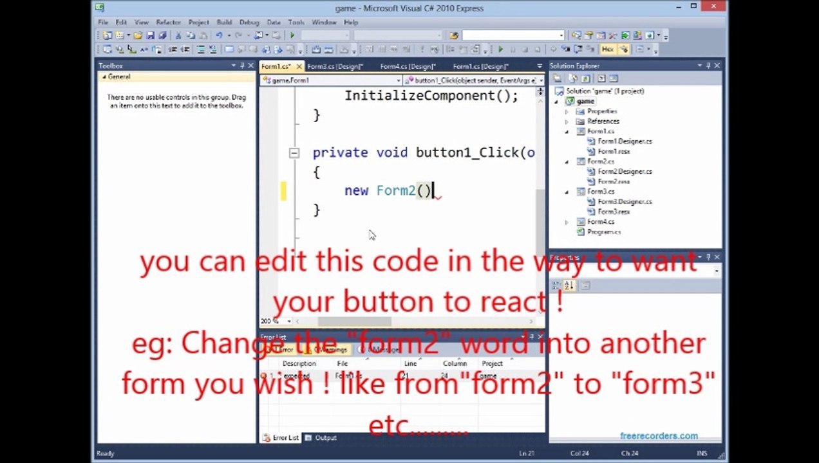This screenshot has height=463, width=819.
Task: Click Solution Explorer View Code icon
Action: (x=601, y=78)
